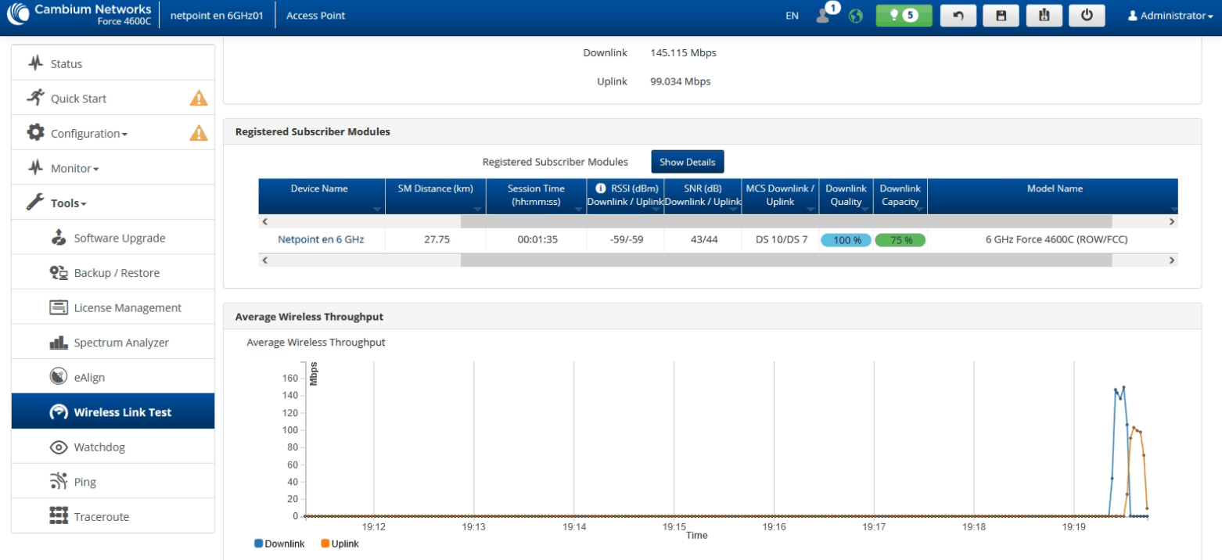Toggle Uplink series in chart legend
This screenshot has height=560, width=1222.
340,544
